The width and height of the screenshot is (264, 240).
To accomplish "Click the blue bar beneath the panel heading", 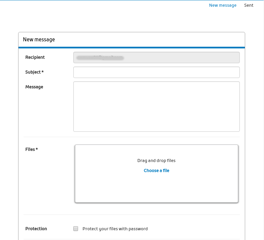I will coord(131,48).
